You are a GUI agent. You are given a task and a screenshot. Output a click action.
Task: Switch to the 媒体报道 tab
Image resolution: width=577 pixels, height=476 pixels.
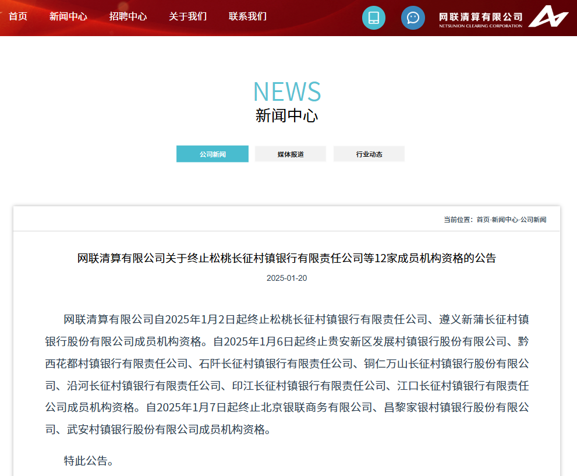291,154
